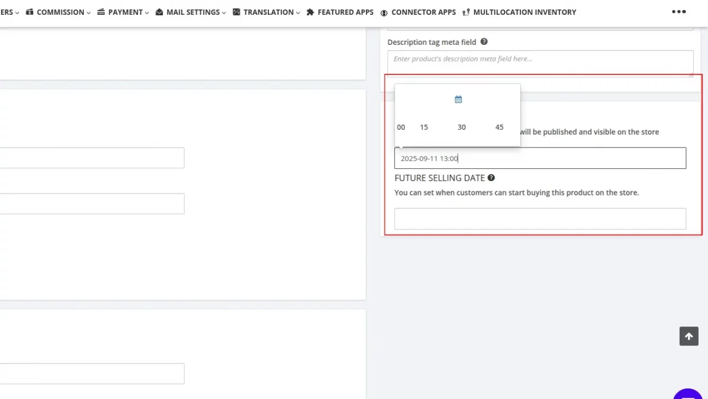This screenshot has height=399, width=708.
Task: Open the ellipsis overflow menu
Action: click(x=679, y=11)
